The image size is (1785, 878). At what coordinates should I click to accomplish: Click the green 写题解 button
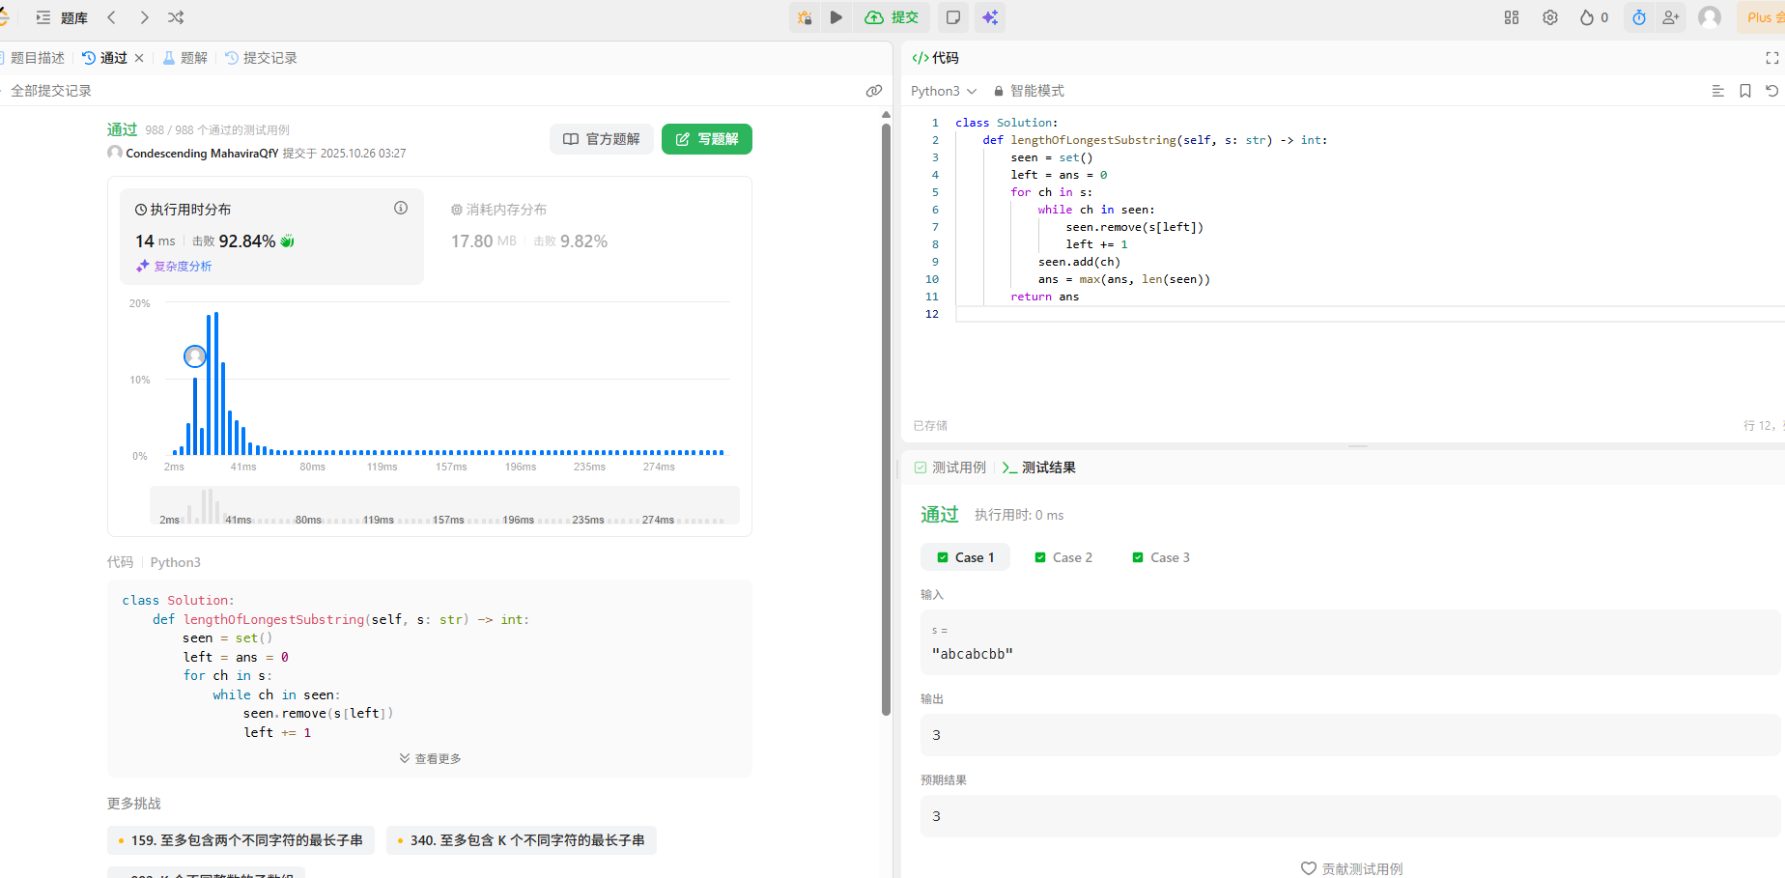[707, 139]
